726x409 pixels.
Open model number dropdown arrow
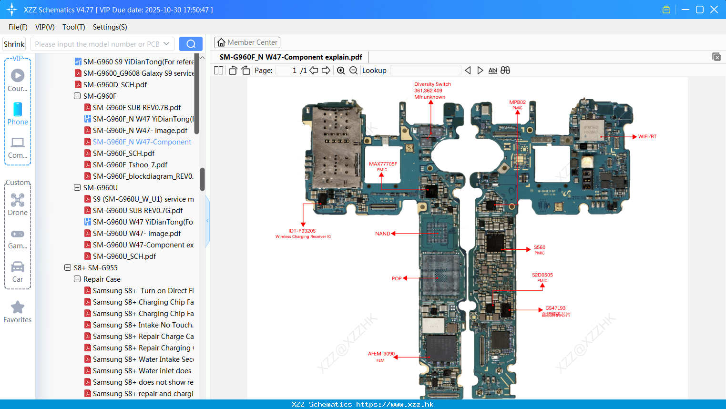(166, 44)
